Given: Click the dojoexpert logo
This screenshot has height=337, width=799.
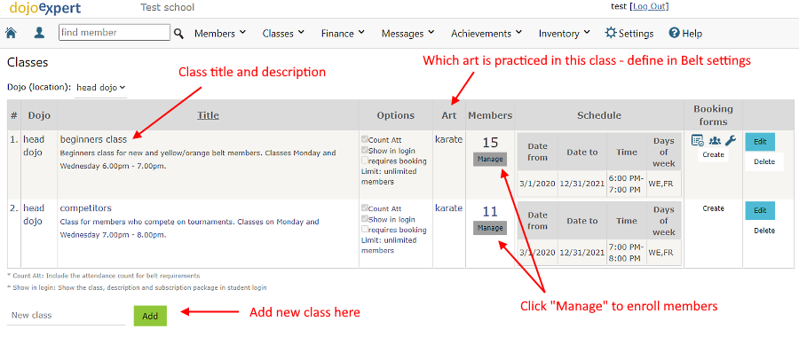Looking at the screenshot, I should (x=45, y=8).
